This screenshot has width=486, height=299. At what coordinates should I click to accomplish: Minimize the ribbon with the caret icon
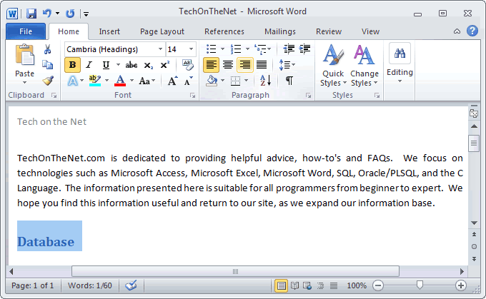[457, 31]
